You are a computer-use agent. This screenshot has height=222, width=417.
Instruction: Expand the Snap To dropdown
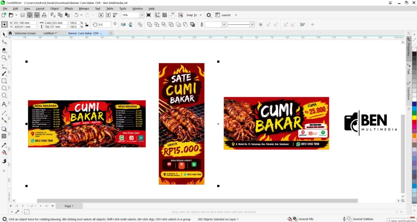[200, 15]
